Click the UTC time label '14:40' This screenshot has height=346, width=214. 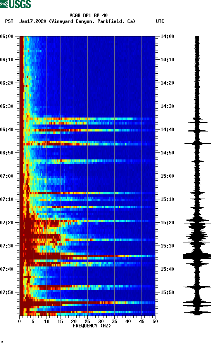point(167,129)
